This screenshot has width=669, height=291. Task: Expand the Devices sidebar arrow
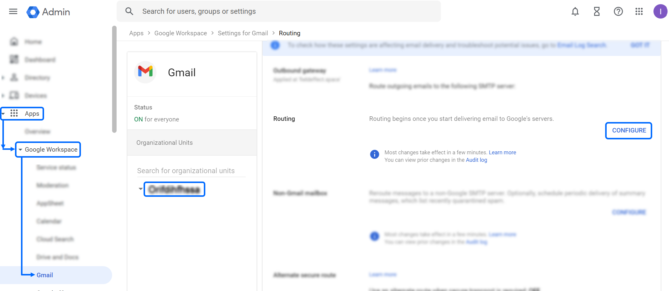click(3, 96)
